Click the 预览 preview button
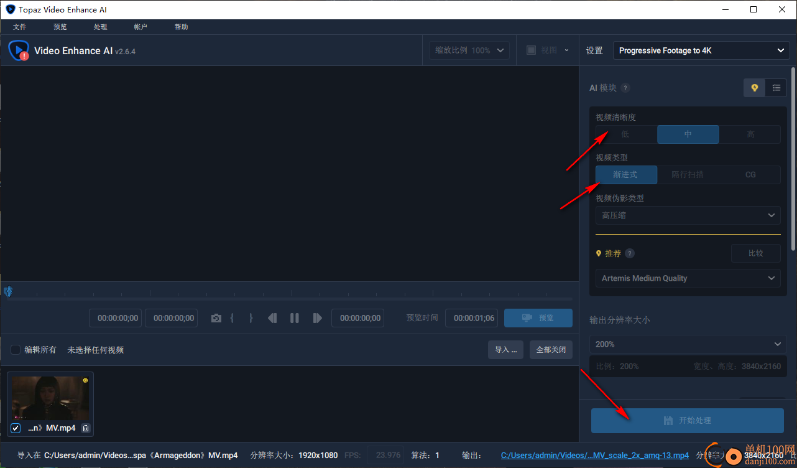The image size is (797, 468). [x=538, y=318]
